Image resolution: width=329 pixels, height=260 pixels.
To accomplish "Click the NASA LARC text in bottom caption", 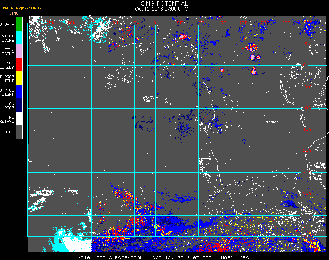I will tap(235, 258).
